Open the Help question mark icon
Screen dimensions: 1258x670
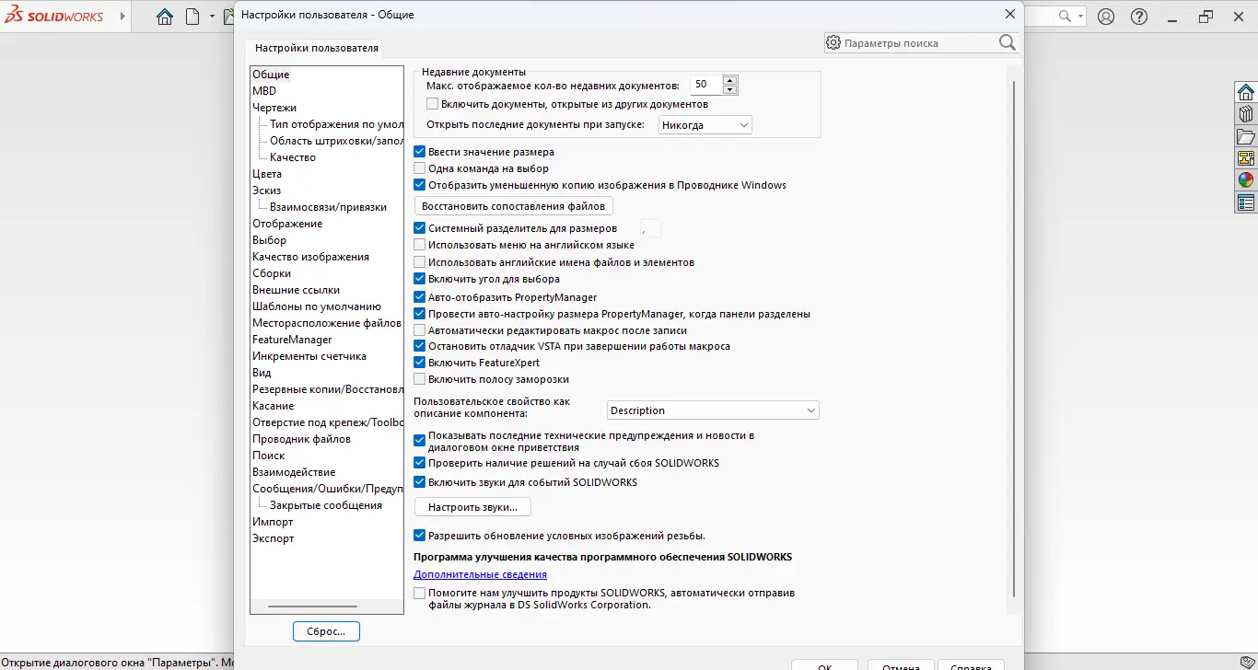pos(1139,17)
